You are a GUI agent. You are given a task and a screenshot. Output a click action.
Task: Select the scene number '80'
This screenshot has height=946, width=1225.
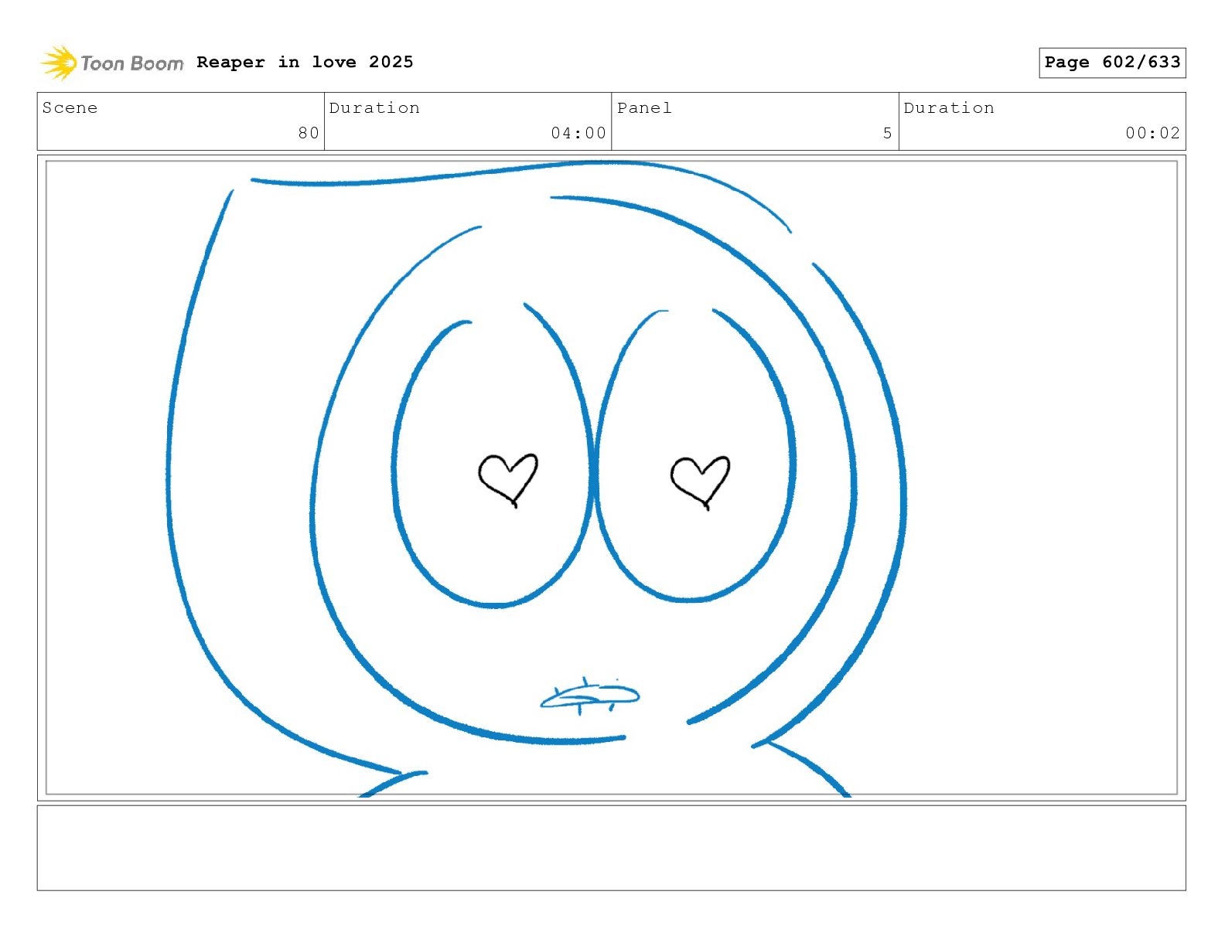point(309,133)
